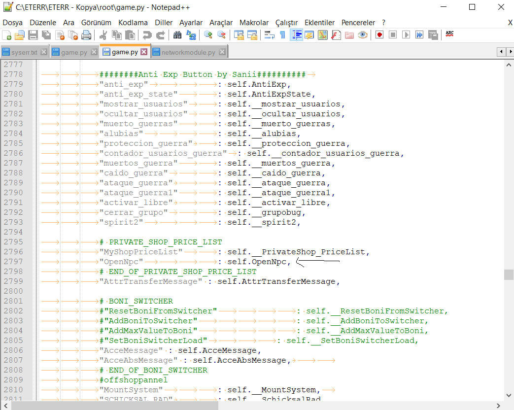Screen dimensions: 514x410
Task: Click the horizontal scrollbar right arrow
Action: (499, 406)
